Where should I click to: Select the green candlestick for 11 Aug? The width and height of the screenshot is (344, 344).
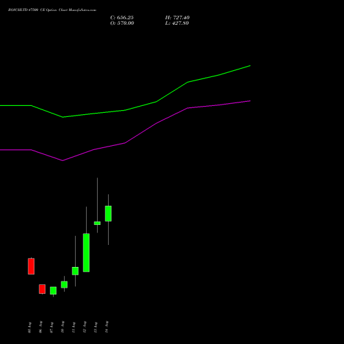[x=75, y=271]
